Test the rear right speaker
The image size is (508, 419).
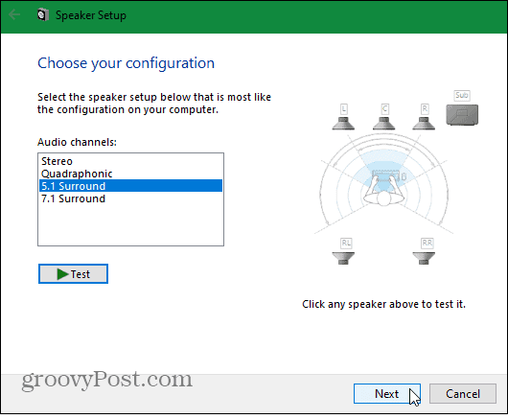424,258
